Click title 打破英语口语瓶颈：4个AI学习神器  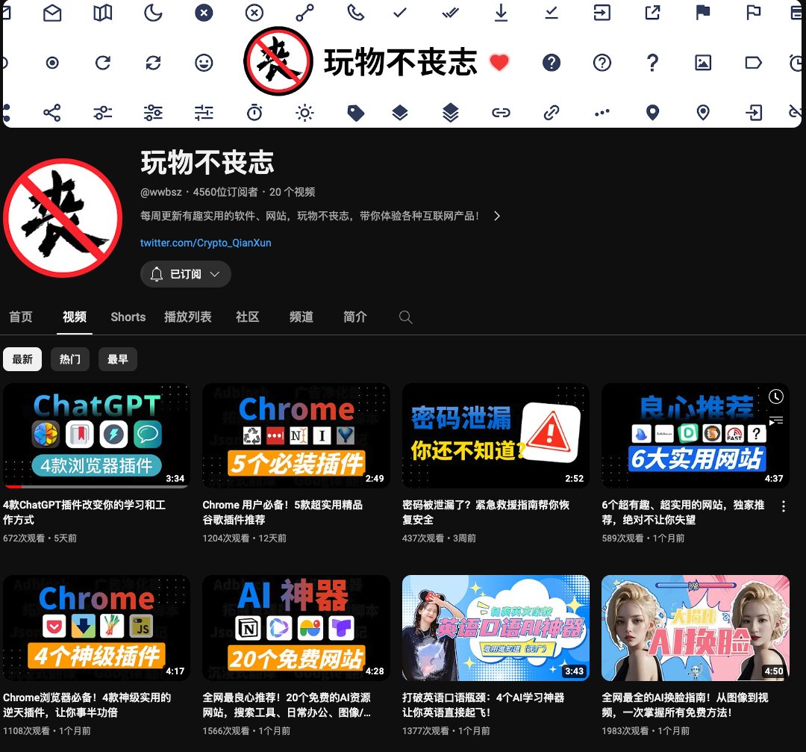point(483,705)
